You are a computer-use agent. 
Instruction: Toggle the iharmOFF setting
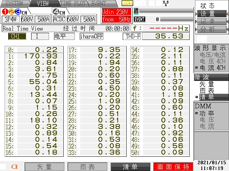pos(92,36)
